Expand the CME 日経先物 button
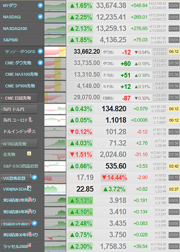The image size is (180, 252). pyautogui.click(x=19, y=98)
